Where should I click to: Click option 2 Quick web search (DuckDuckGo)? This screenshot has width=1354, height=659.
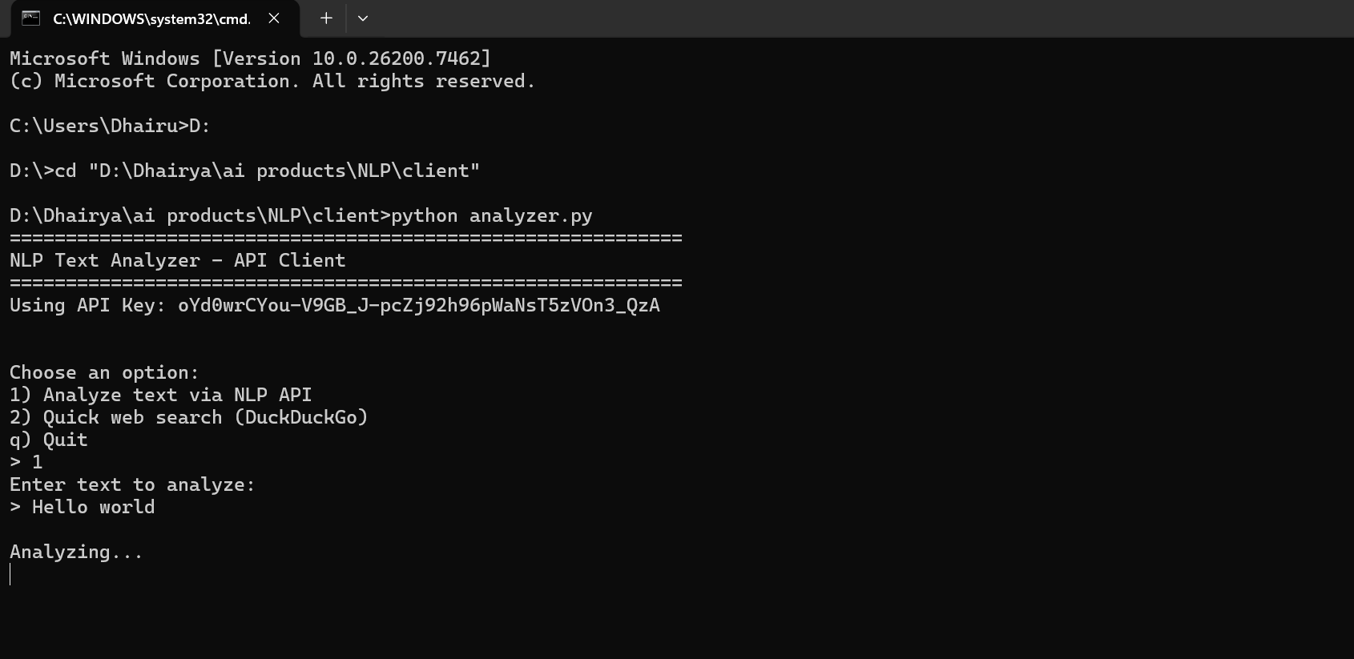tap(188, 417)
